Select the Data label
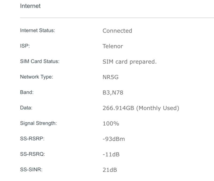The height and width of the screenshot is (181, 214). coord(26,108)
